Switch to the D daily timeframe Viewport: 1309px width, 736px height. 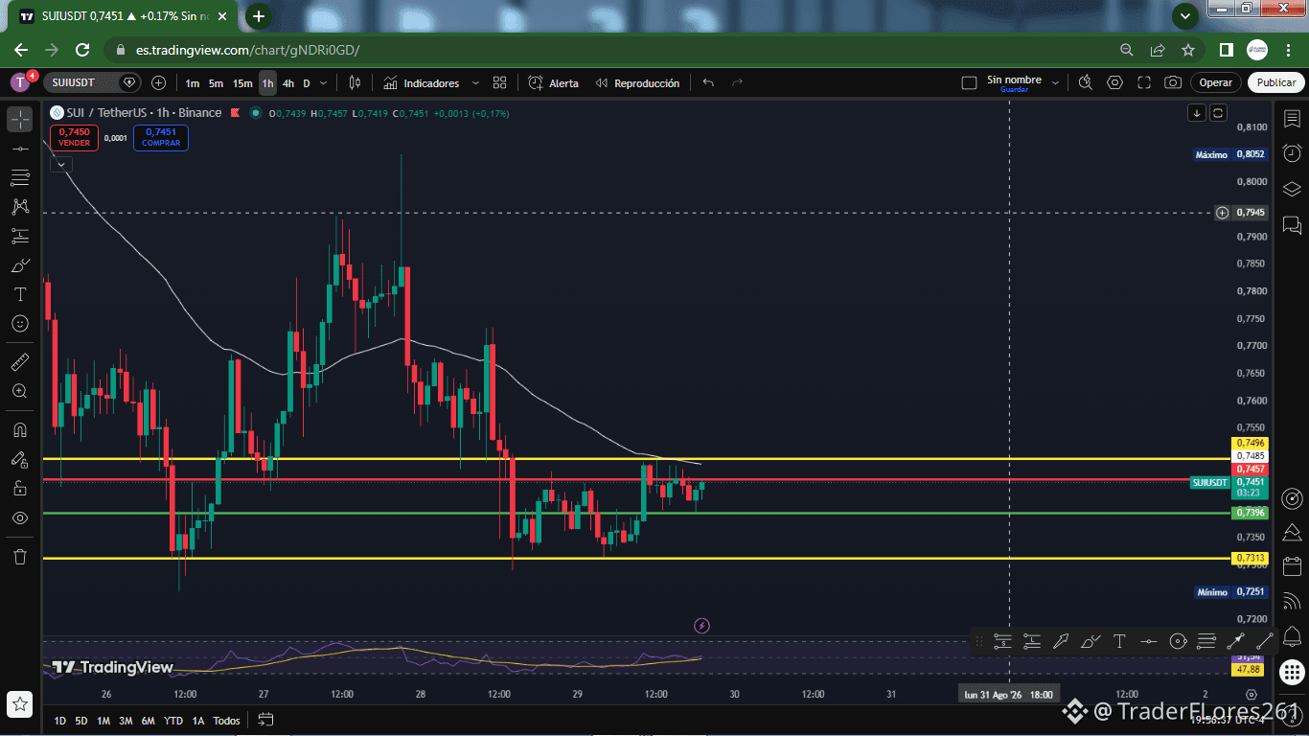[x=307, y=83]
